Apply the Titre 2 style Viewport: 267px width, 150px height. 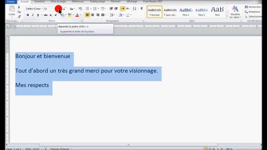(x=202, y=12)
